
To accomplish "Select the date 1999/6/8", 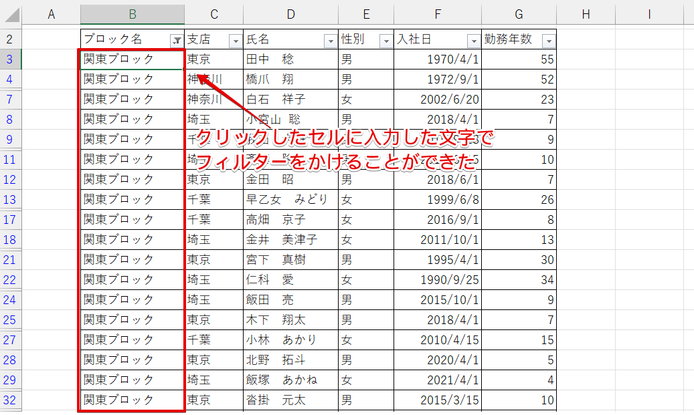I will [x=453, y=200].
